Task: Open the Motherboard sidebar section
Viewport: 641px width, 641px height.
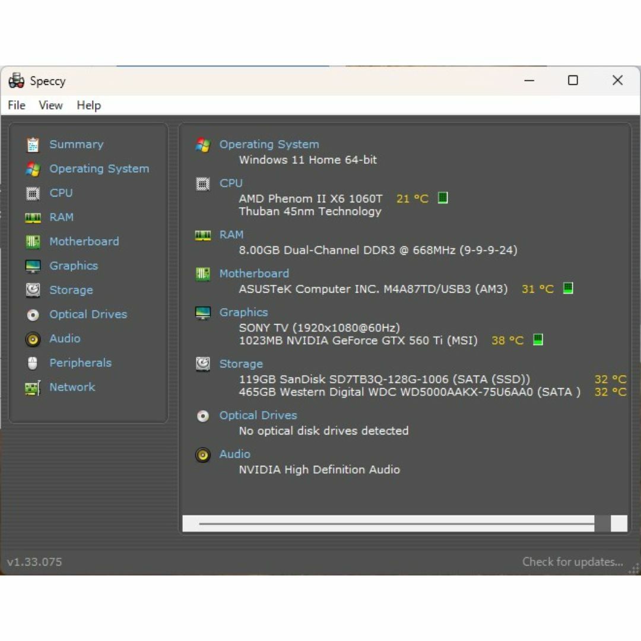Action: point(84,242)
